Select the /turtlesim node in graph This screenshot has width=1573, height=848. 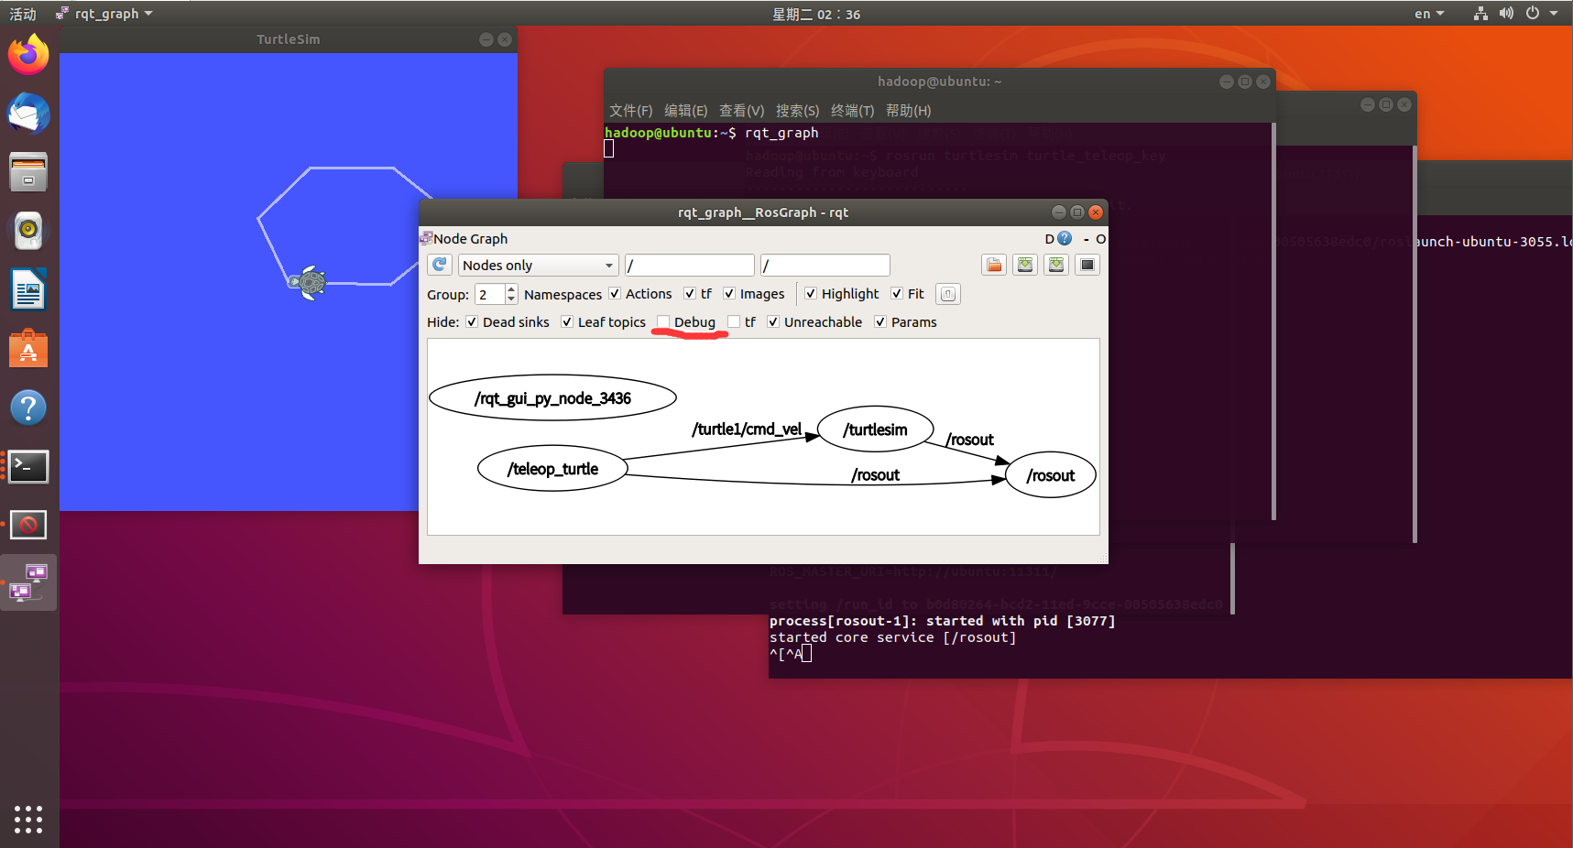coord(875,429)
